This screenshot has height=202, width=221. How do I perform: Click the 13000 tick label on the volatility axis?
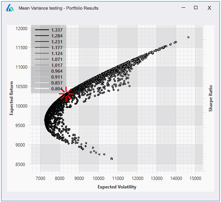pyautogui.click(x=157, y=178)
